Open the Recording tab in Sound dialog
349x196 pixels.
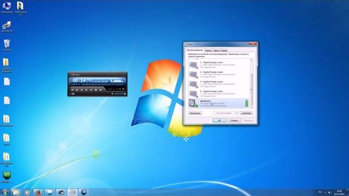pos(208,51)
